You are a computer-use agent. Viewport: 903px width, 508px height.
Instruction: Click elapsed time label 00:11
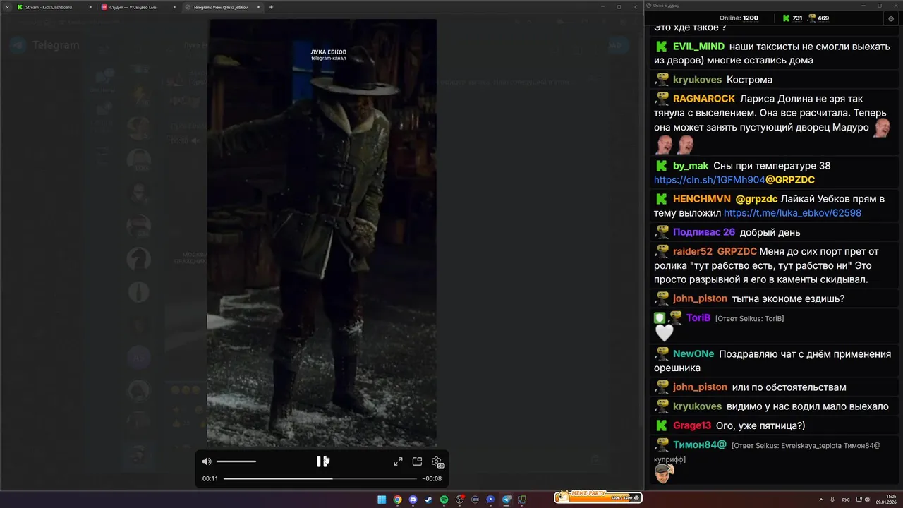pyautogui.click(x=210, y=478)
